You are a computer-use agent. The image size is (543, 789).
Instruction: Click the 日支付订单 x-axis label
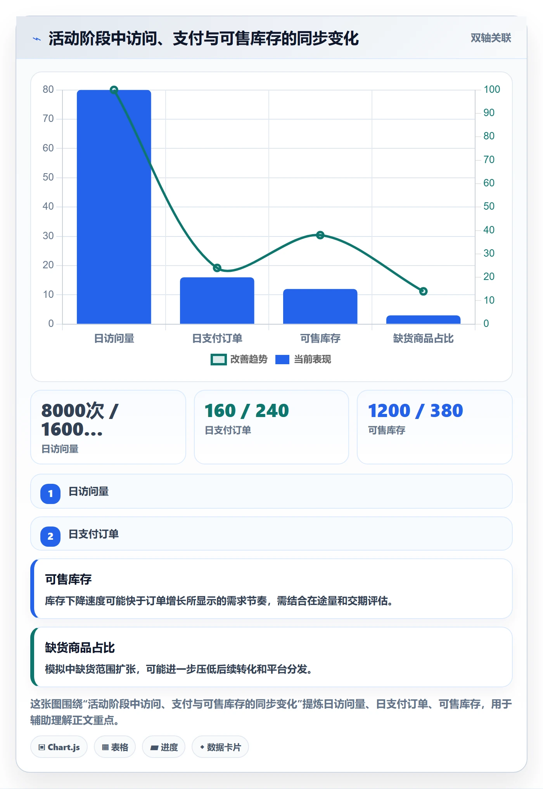click(x=217, y=339)
